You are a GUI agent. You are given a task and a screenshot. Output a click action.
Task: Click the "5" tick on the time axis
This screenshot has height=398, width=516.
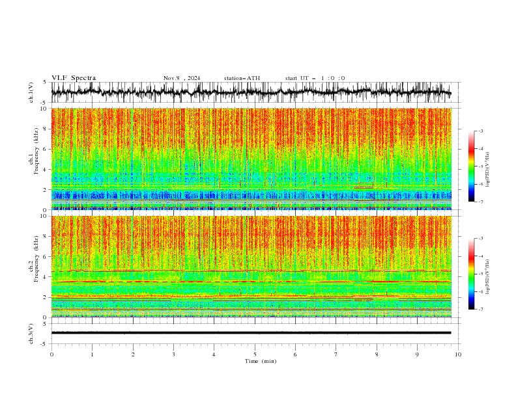pos(255,354)
